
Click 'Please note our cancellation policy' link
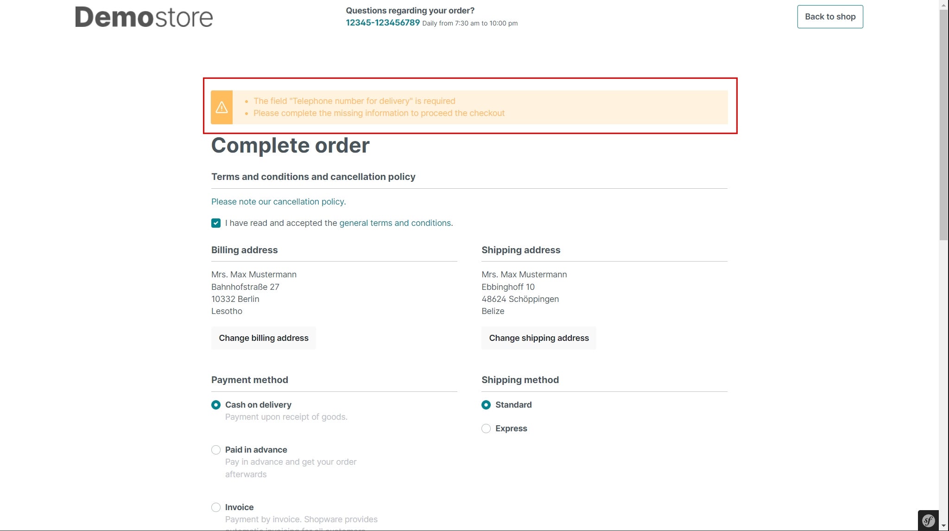tap(278, 201)
